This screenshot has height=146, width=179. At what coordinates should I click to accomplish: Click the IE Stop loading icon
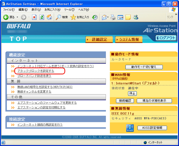pyautogui.click(x=34, y=17)
